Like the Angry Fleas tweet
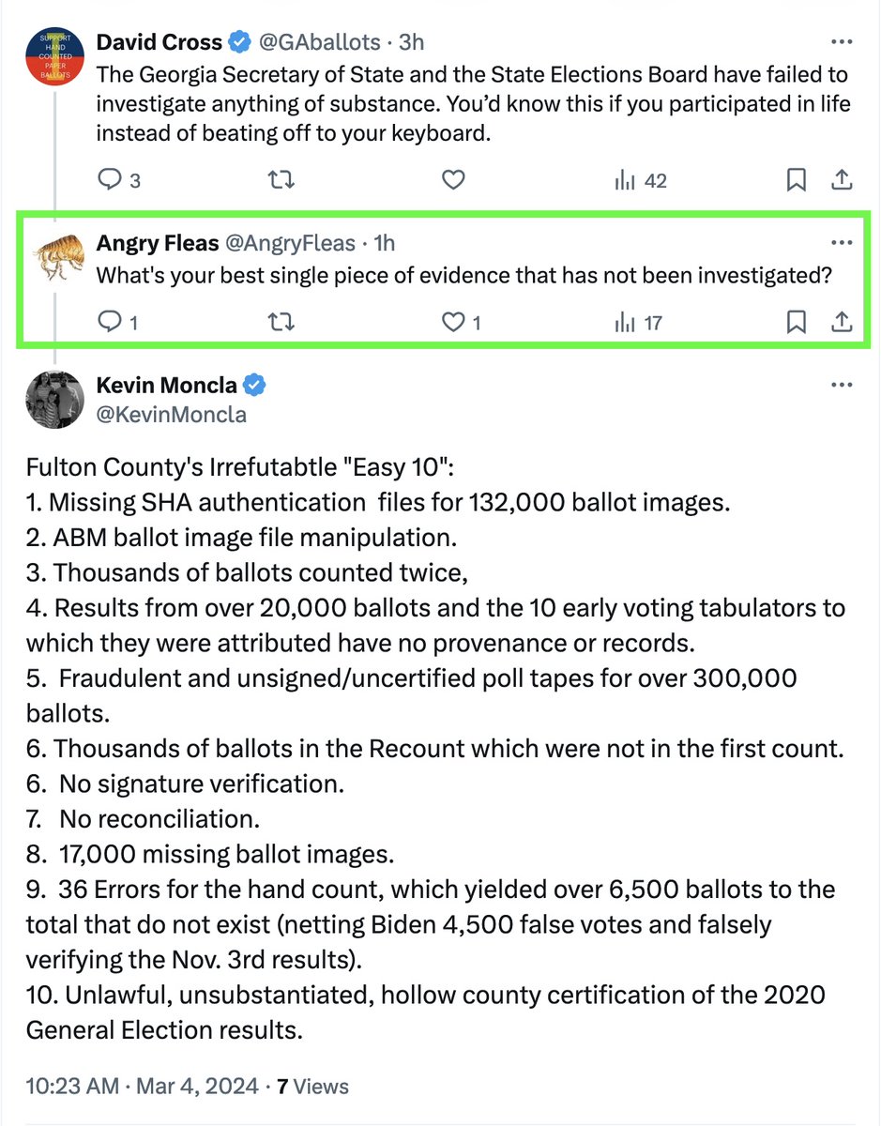Viewport: 881px width, 1126px height. coord(453,323)
